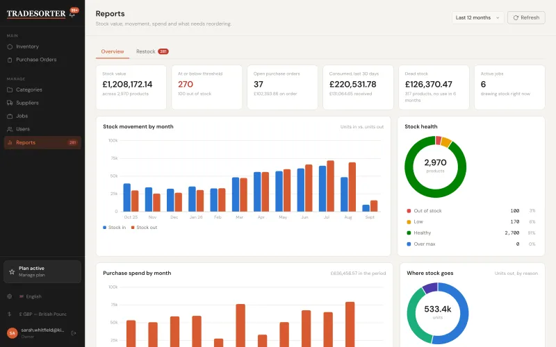This screenshot has height=347, width=556.
Task: Click the Inventory sidebar icon
Action: tap(10, 46)
